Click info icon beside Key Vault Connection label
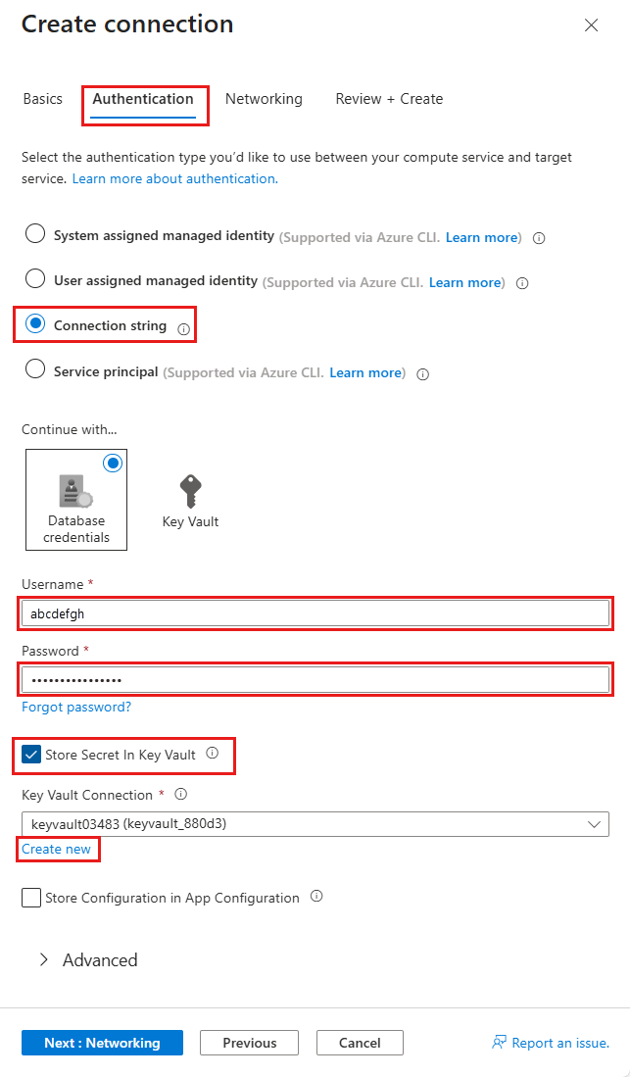630x1077 pixels. pos(180,795)
